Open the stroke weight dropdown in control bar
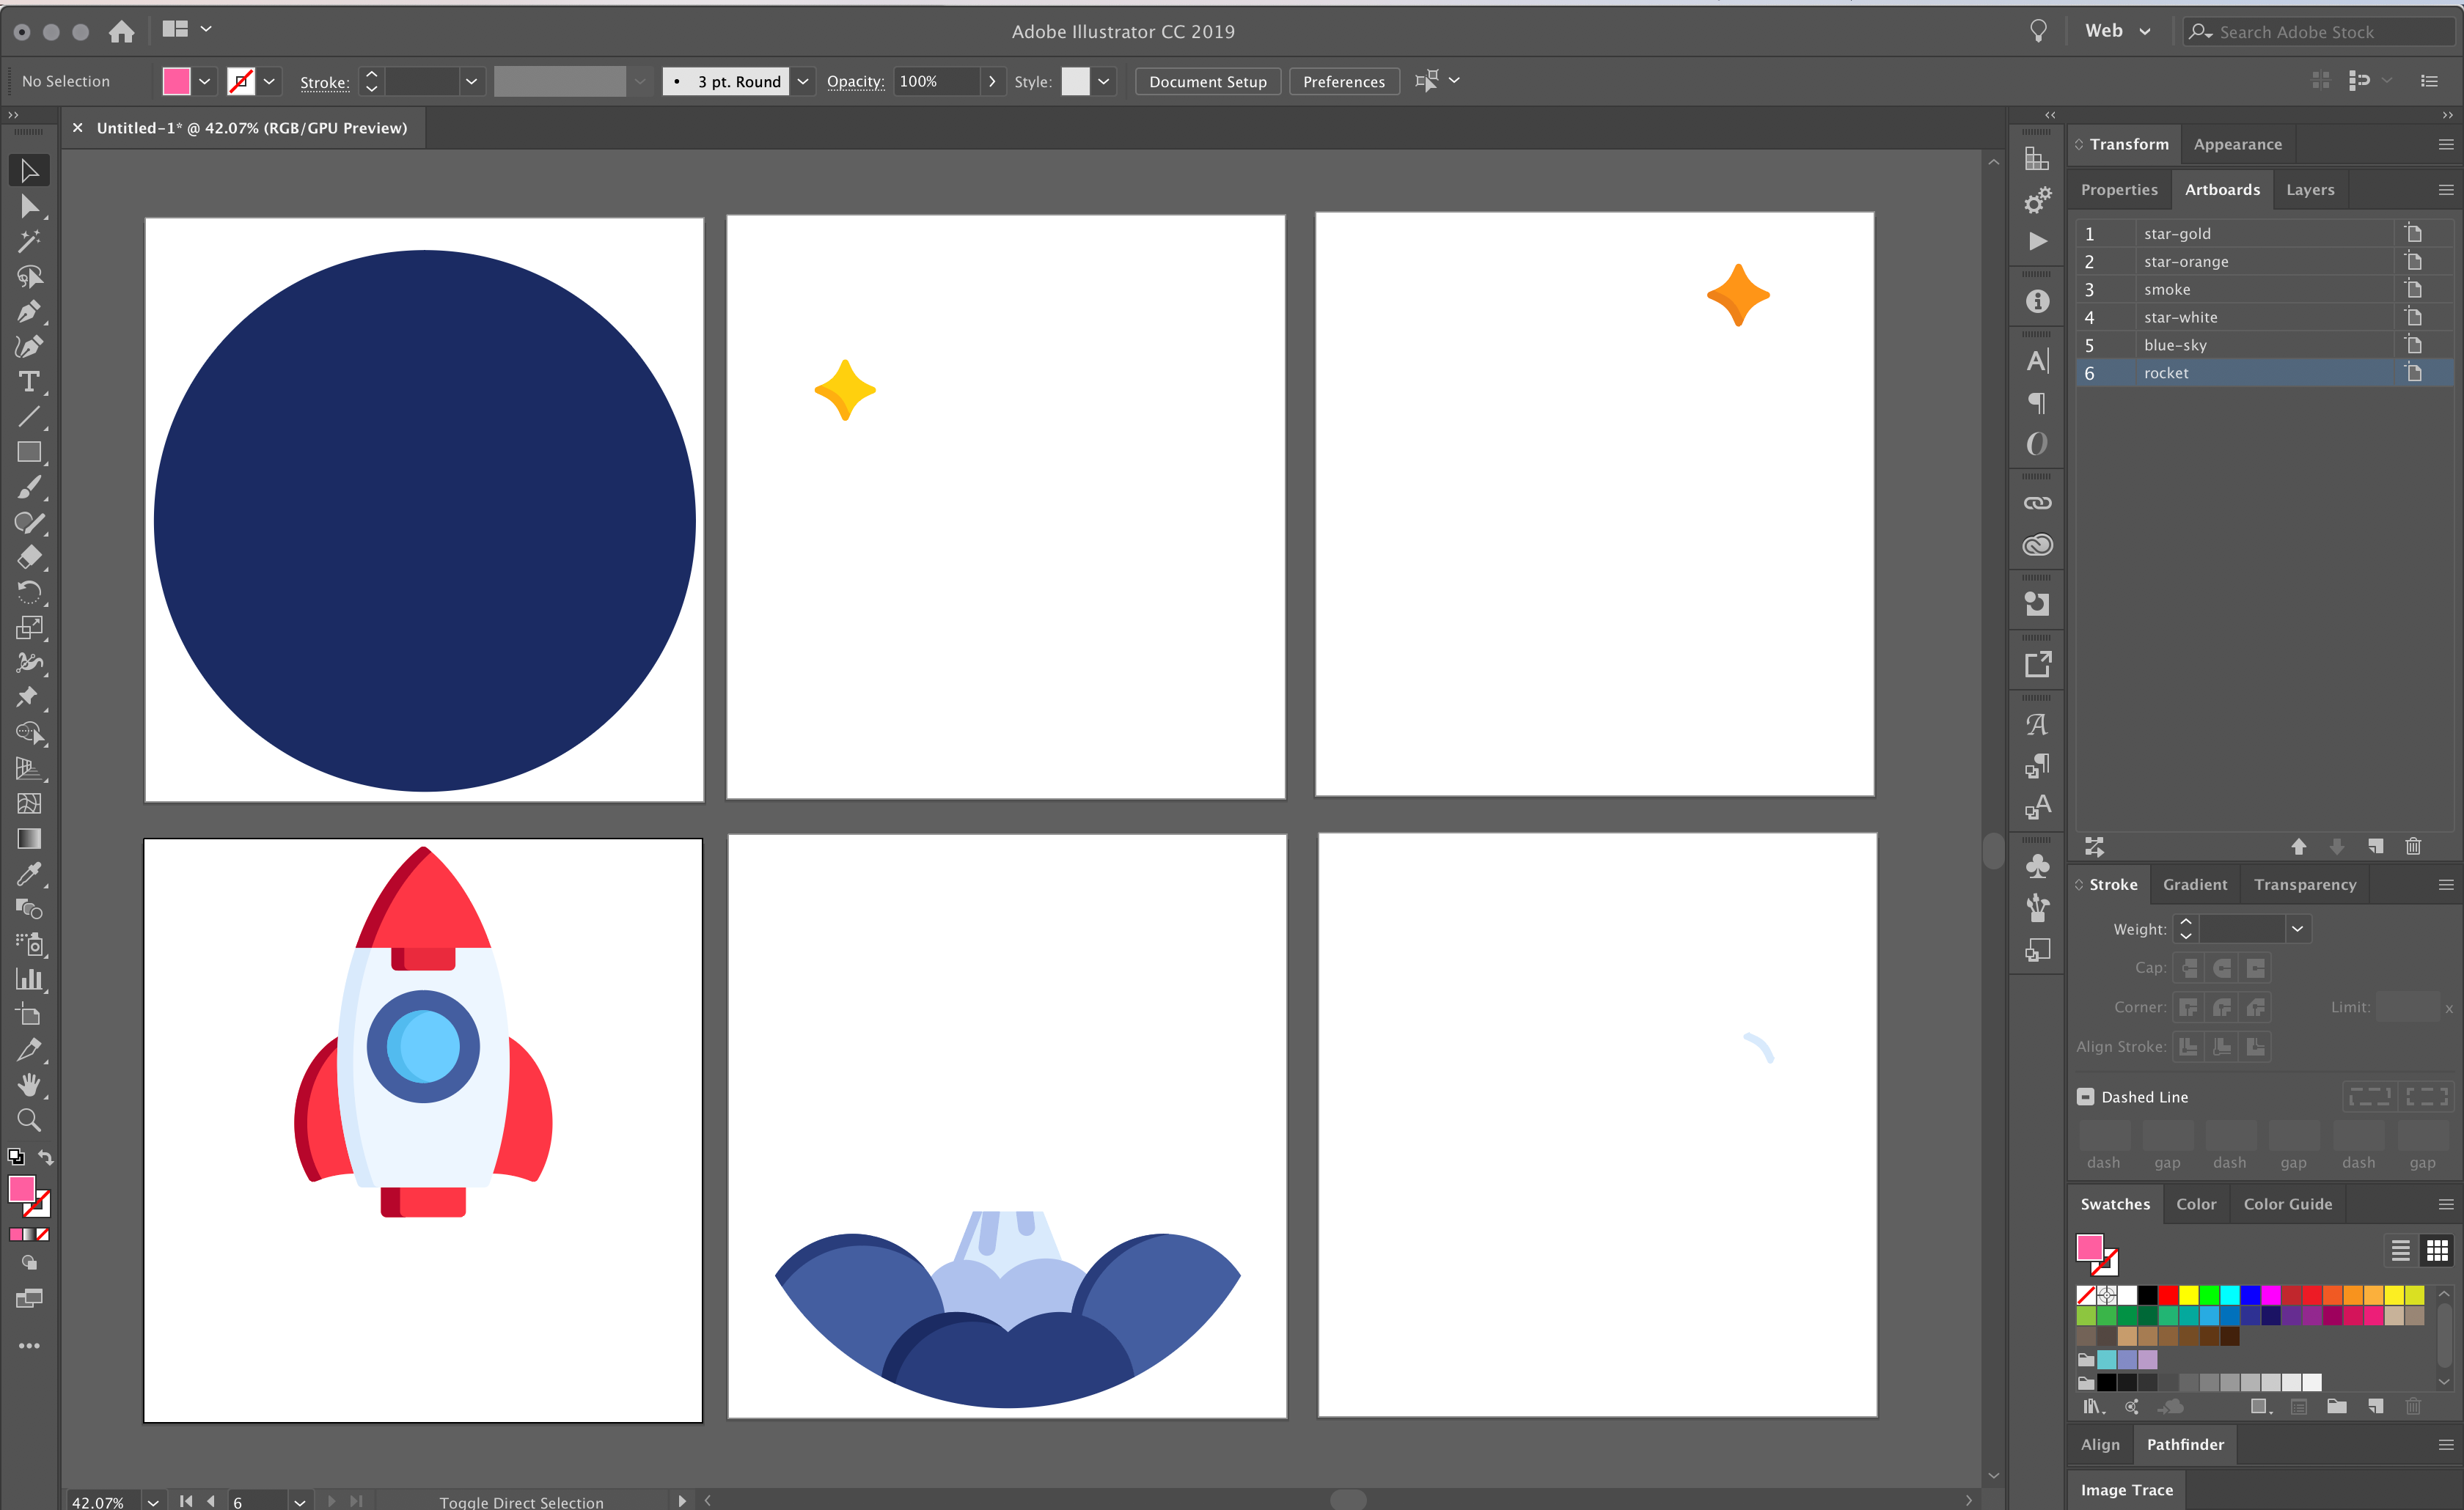Screen dimensions: 2464x1510 [471, 82]
